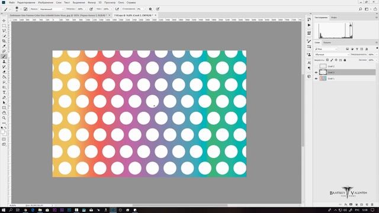Open the brush blending mode dropdown
Viewport: 379px width, 213px height.
[52, 9]
